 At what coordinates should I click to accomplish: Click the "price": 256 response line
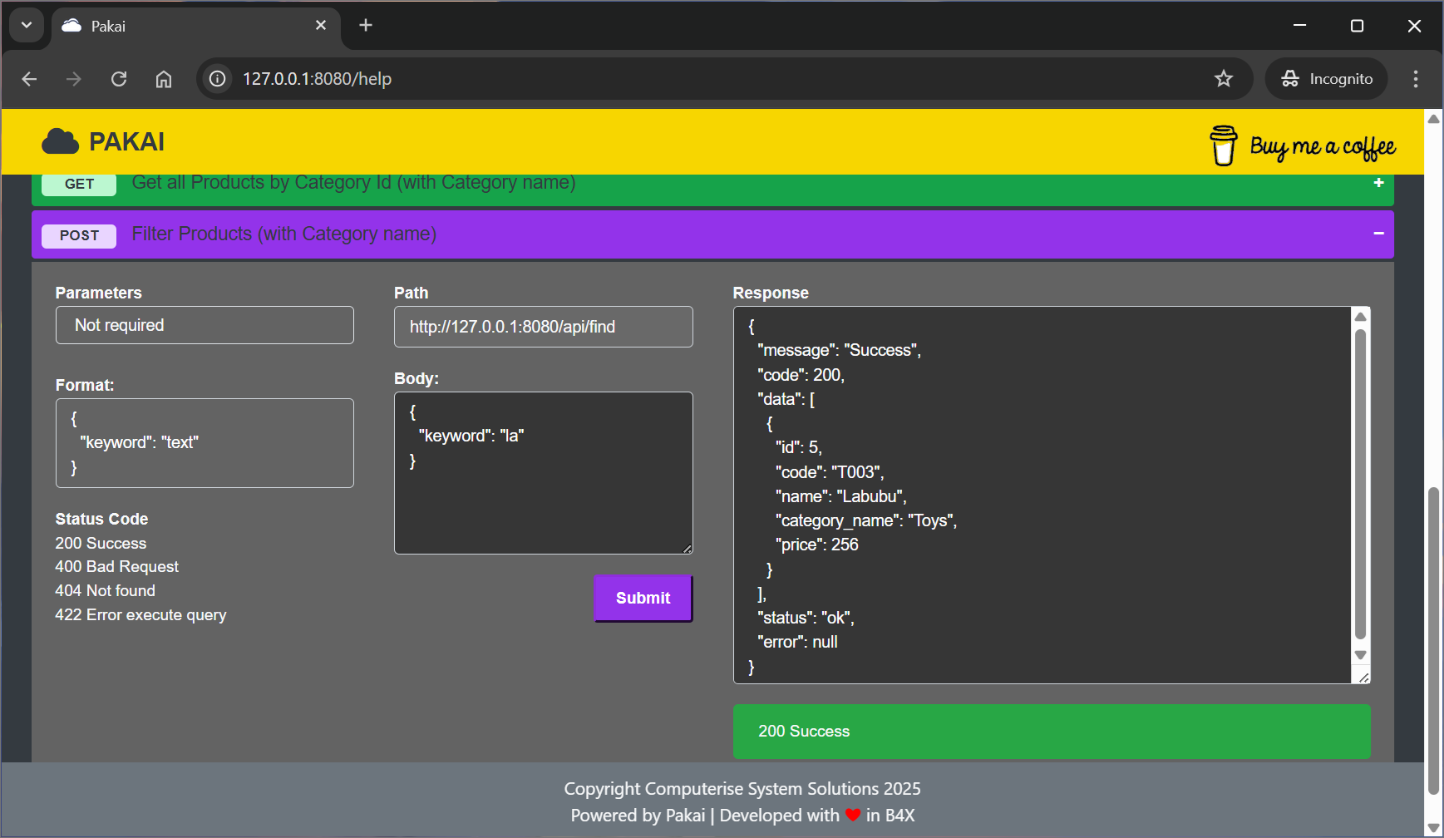click(816, 545)
